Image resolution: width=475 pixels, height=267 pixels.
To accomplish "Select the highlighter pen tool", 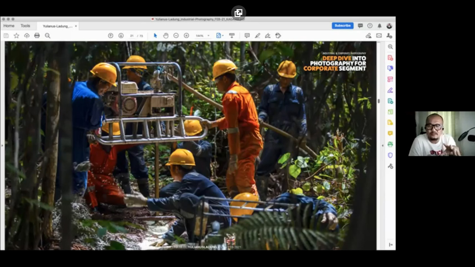I will tap(257, 36).
